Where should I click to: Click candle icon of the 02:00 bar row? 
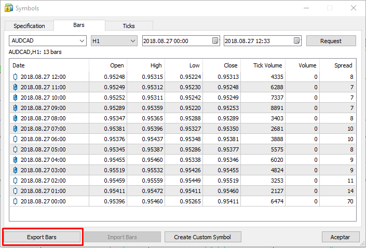[15, 181]
